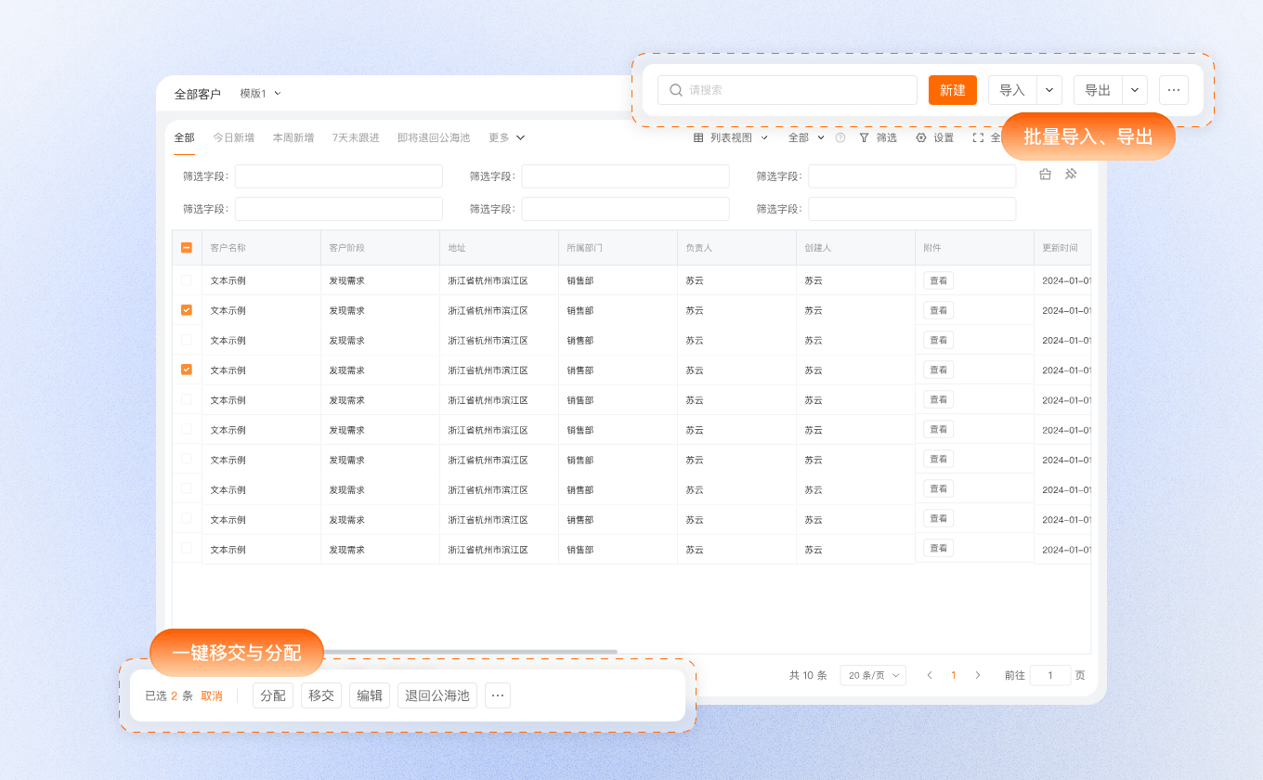Click the 编辑 button
The width and height of the screenshot is (1263, 780).
pos(370,695)
